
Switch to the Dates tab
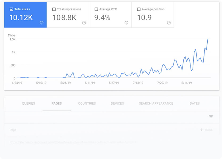195,104
